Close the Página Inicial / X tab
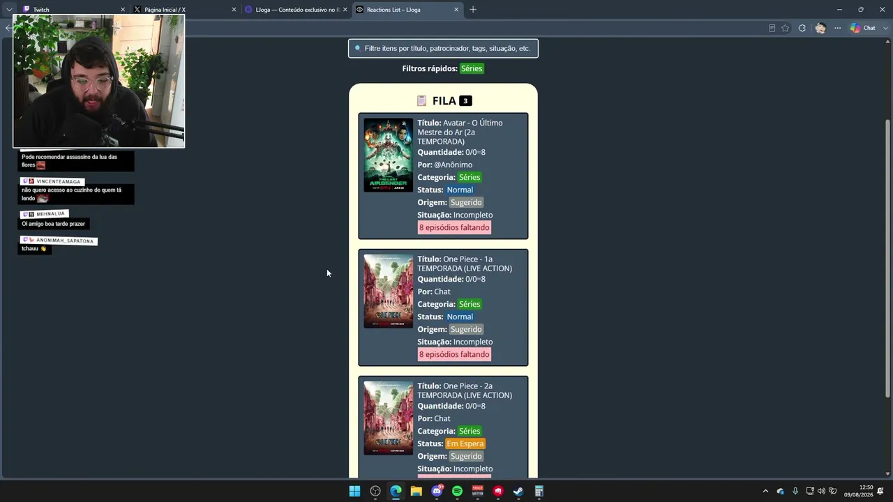 pyautogui.click(x=234, y=10)
